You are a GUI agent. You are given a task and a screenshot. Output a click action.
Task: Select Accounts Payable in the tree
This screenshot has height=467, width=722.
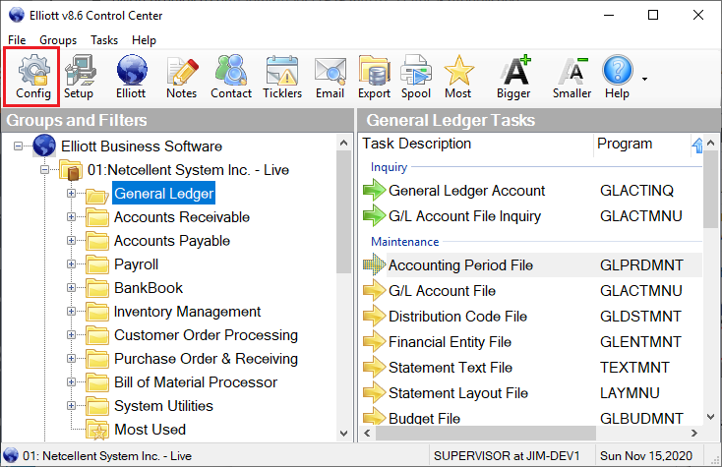[x=172, y=241]
